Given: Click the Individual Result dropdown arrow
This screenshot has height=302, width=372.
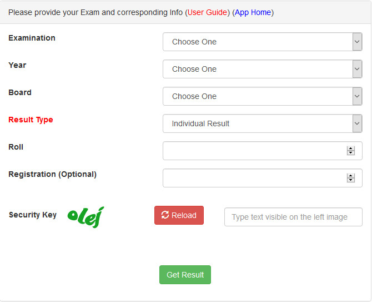Looking at the screenshot, I should click(357, 123).
